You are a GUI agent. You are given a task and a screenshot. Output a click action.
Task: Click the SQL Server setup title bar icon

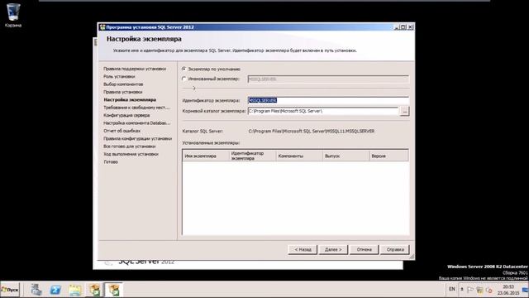(102, 27)
